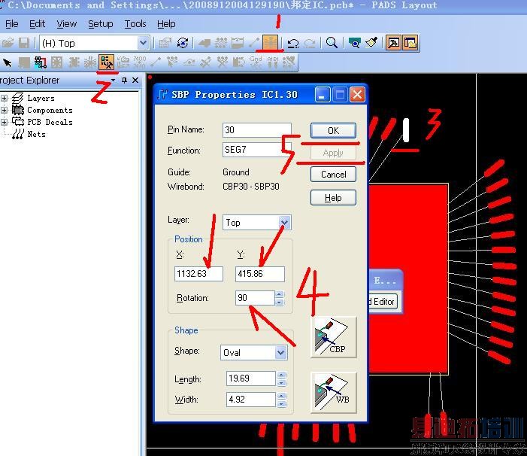Open the Dimensioning toolbar icon
The image size is (527, 456).
pos(238,43)
